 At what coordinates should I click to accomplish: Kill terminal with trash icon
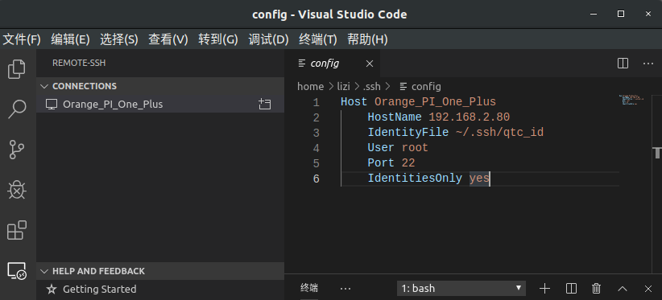tap(597, 289)
